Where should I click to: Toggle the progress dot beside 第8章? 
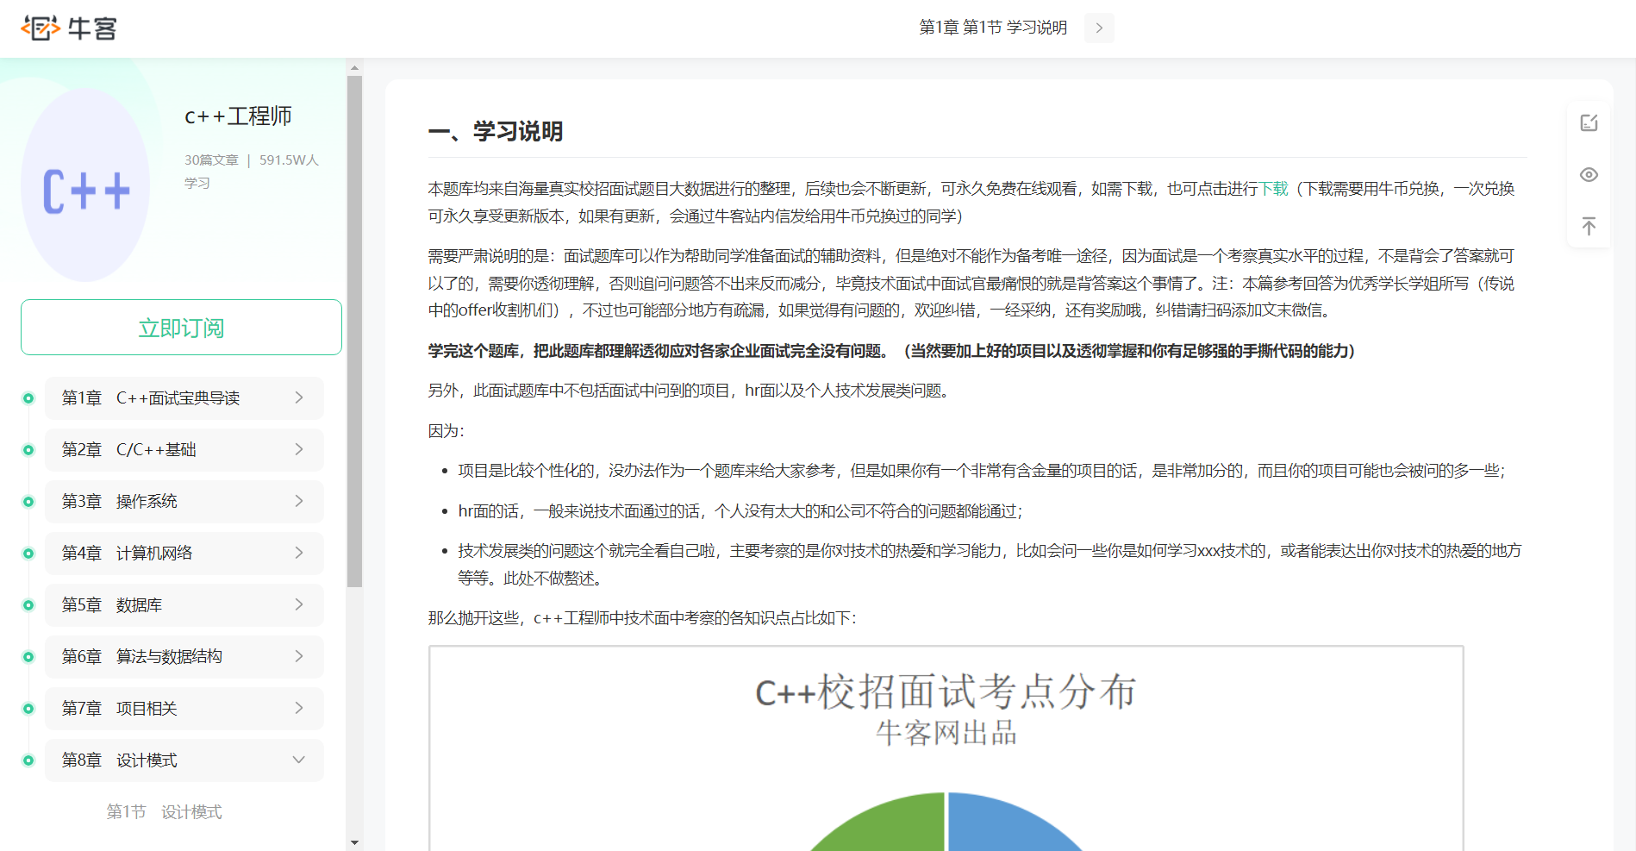(x=28, y=760)
